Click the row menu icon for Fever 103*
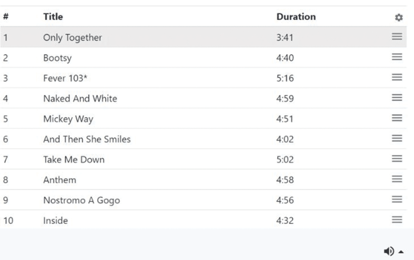 tap(397, 77)
